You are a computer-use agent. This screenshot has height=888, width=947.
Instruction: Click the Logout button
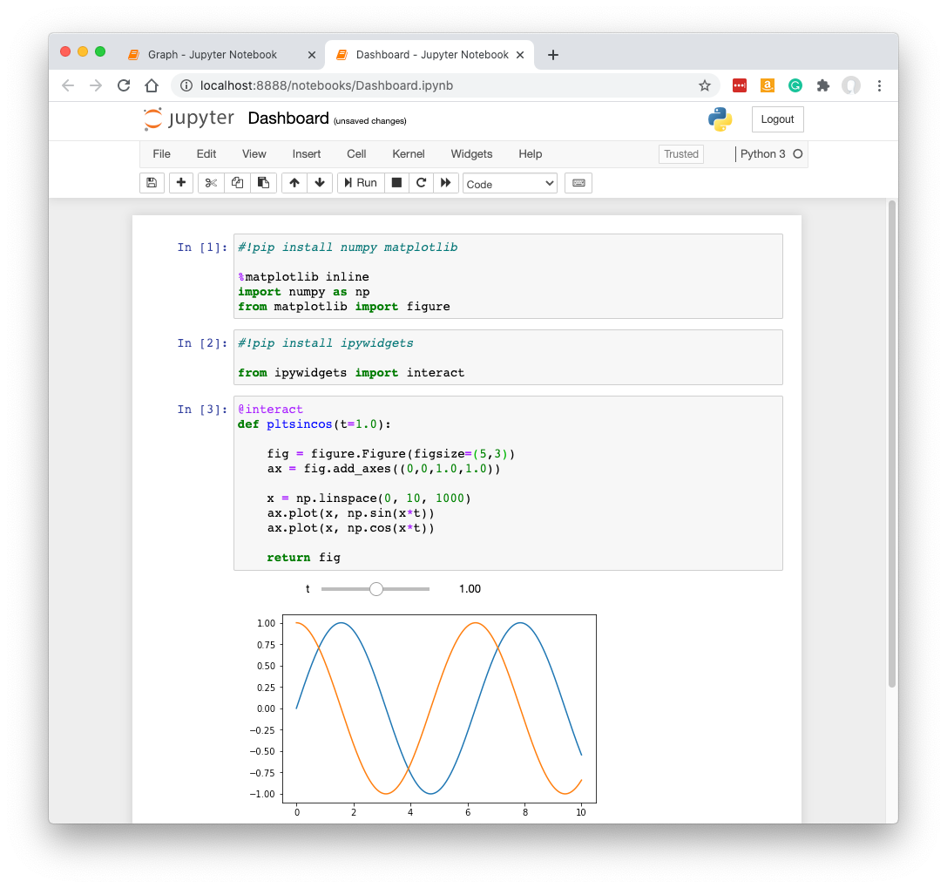point(777,119)
